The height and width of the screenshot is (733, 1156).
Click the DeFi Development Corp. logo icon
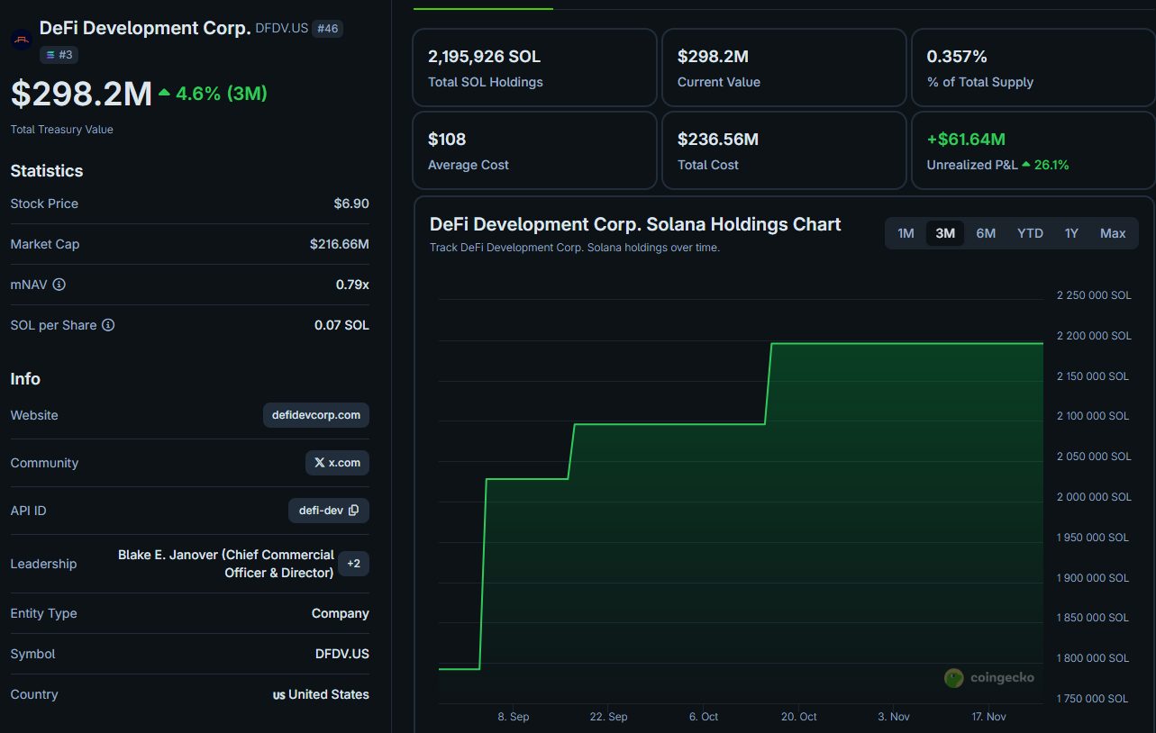(x=21, y=40)
